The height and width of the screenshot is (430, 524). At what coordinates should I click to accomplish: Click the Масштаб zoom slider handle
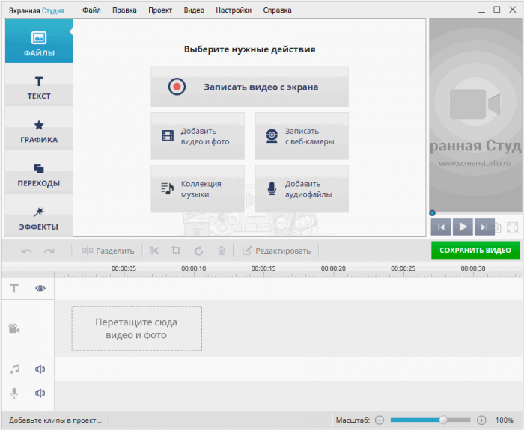tap(443, 420)
